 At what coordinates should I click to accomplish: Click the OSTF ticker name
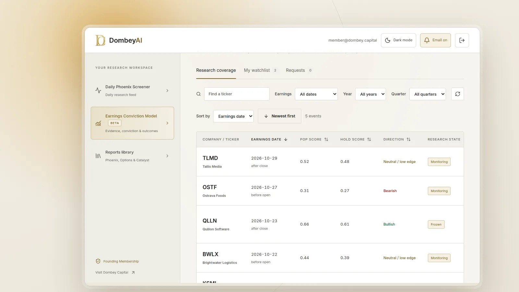[x=210, y=187]
